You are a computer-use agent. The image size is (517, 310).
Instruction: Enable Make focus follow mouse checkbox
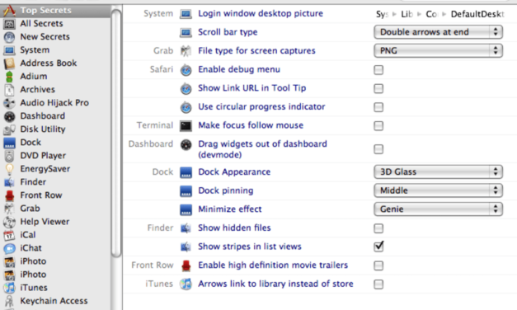coord(378,125)
